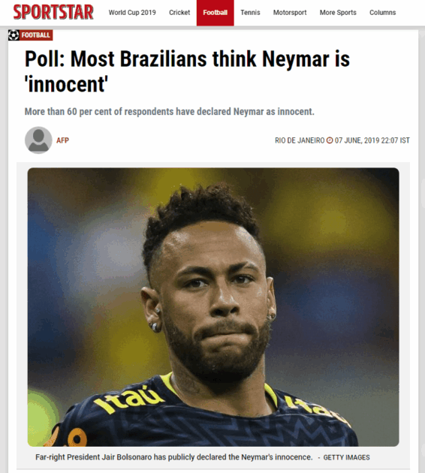Expand the More Sports menu
This screenshot has width=425, height=473.
pos(338,13)
